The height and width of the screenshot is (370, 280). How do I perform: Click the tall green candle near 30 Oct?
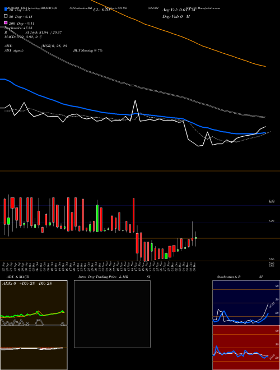pos(97,218)
